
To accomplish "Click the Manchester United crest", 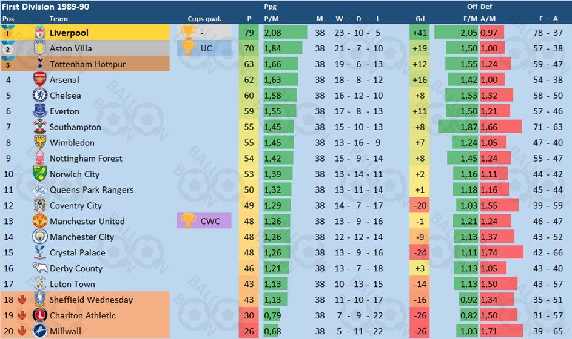I will pos(40,221).
